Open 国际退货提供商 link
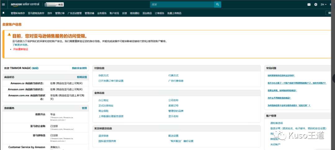Screen dimensions: 335x150 tap(107, 141)
